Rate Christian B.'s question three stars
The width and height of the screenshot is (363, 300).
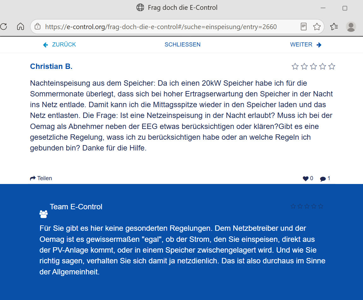[x=313, y=66]
